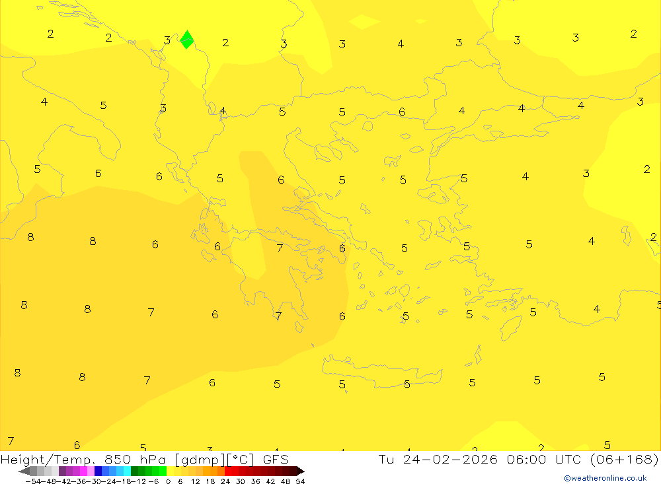Pick the dark blue segment of the colour scale

coord(98,471)
